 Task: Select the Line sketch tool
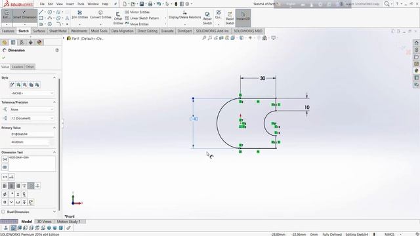click(41, 12)
